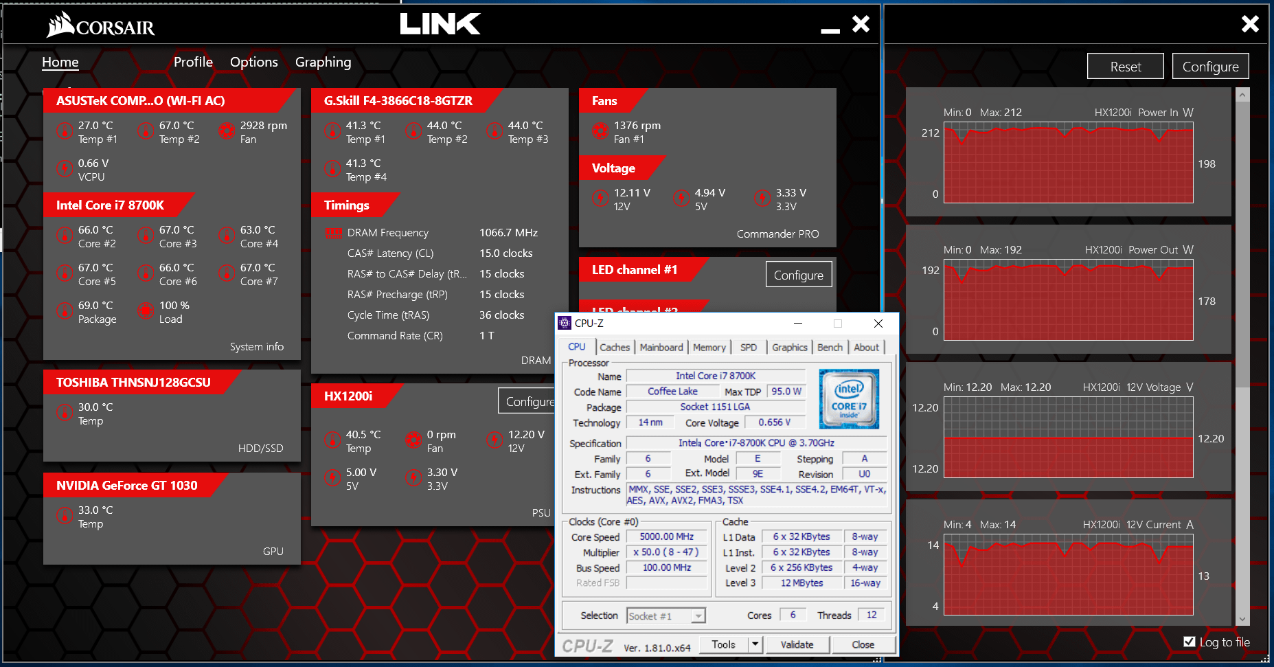
Task: Open the Socket #1 selection dropdown in CPU-Z
Action: coord(666,615)
